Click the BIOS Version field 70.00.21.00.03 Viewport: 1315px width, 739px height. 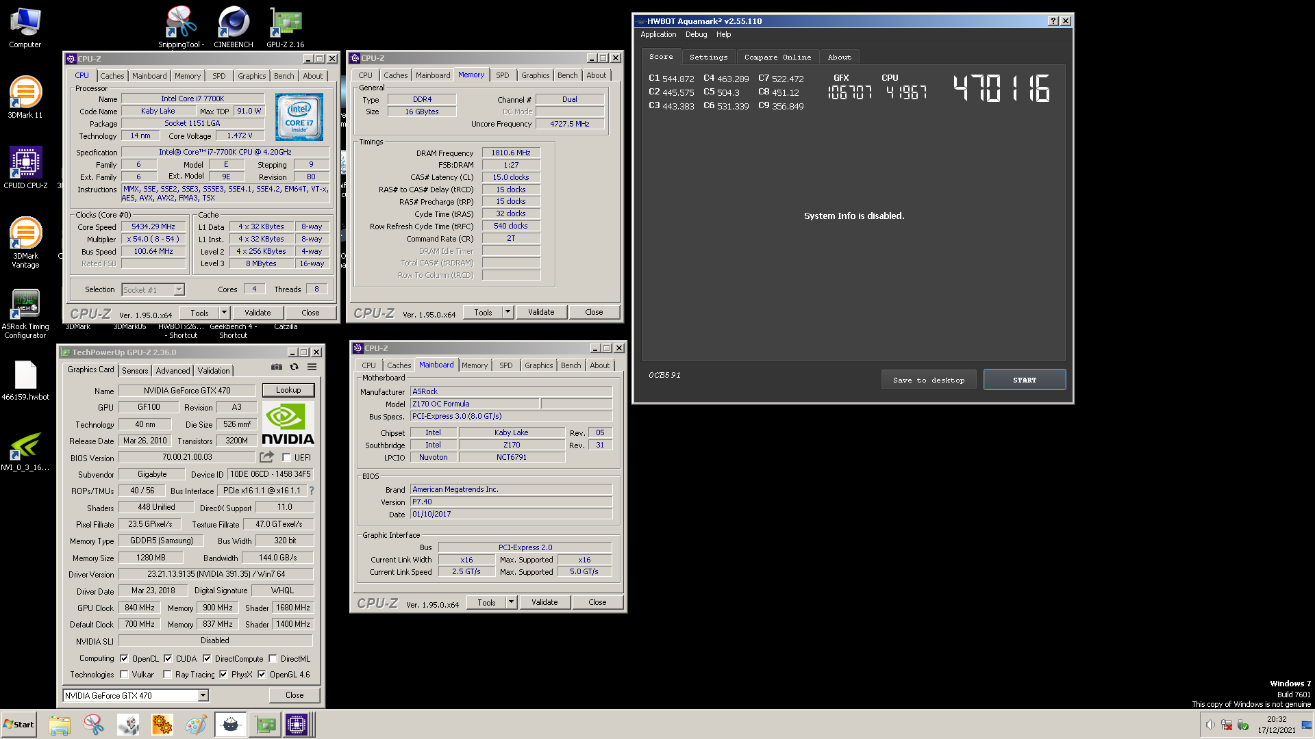[187, 457]
